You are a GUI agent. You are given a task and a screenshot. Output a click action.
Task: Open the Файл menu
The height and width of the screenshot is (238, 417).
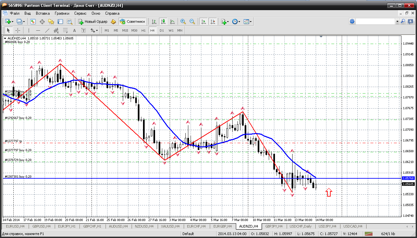pos(15,13)
